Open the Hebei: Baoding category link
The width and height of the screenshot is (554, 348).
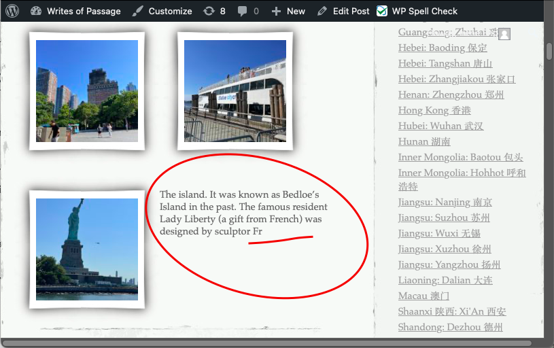point(443,48)
